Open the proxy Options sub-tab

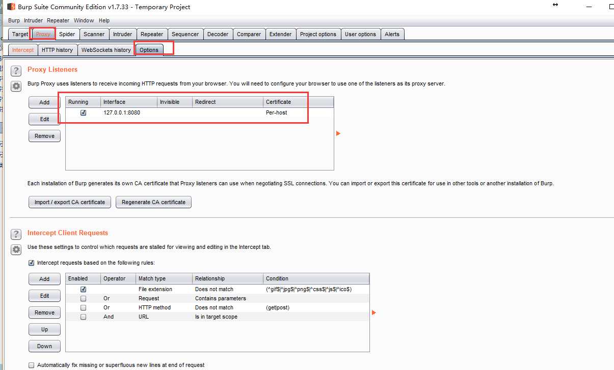click(149, 50)
